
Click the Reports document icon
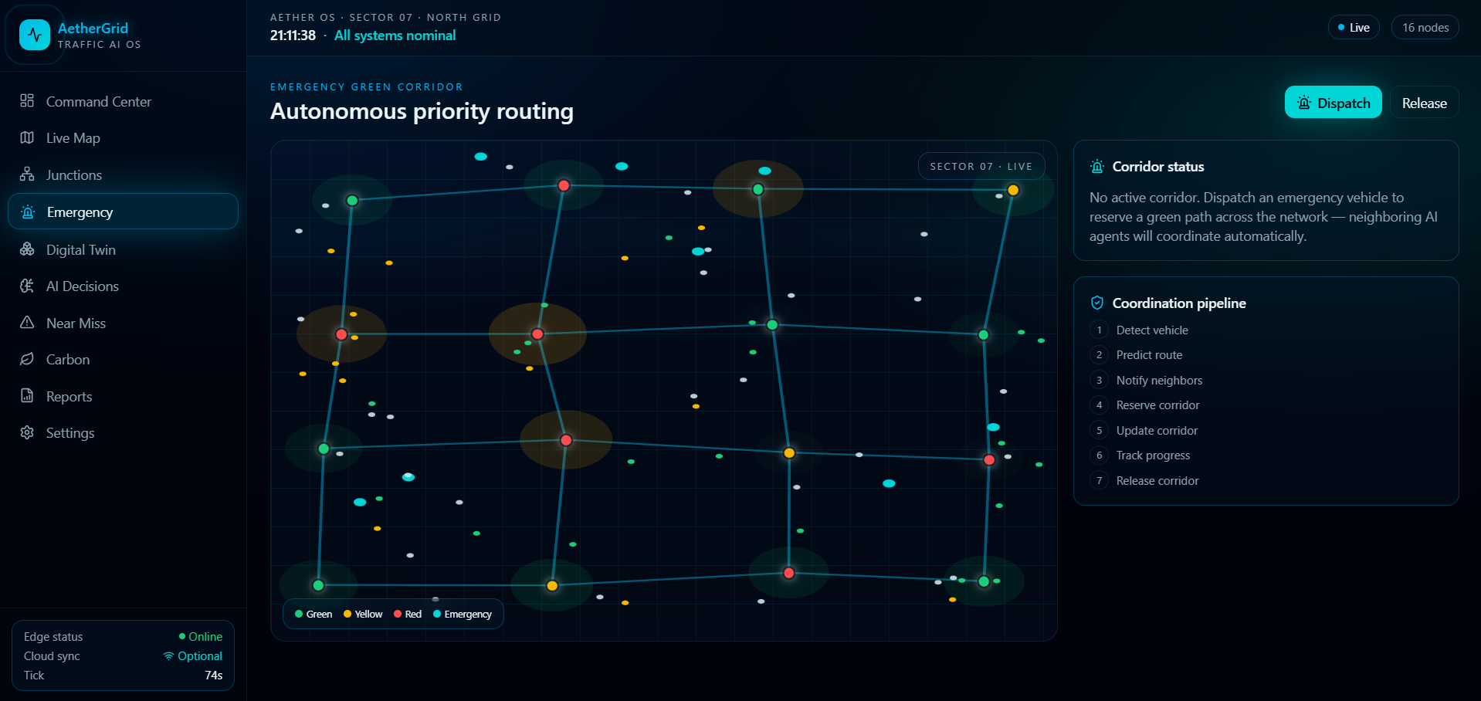coord(27,396)
